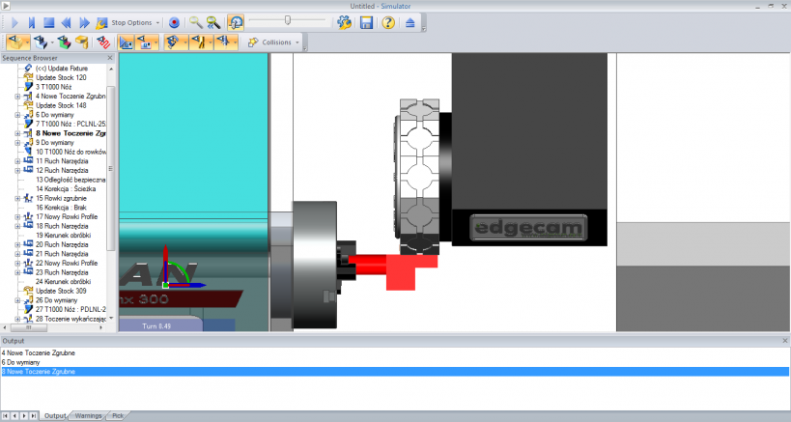The height and width of the screenshot is (422, 791).
Task: Select '16 Korekcja : Brak' row
Action: click(x=61, y=208)
